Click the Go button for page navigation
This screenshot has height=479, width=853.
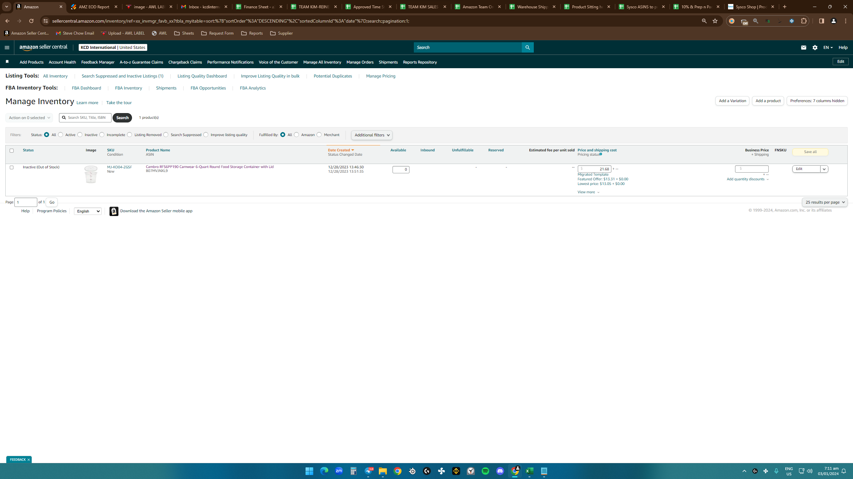tap(52, 202)
